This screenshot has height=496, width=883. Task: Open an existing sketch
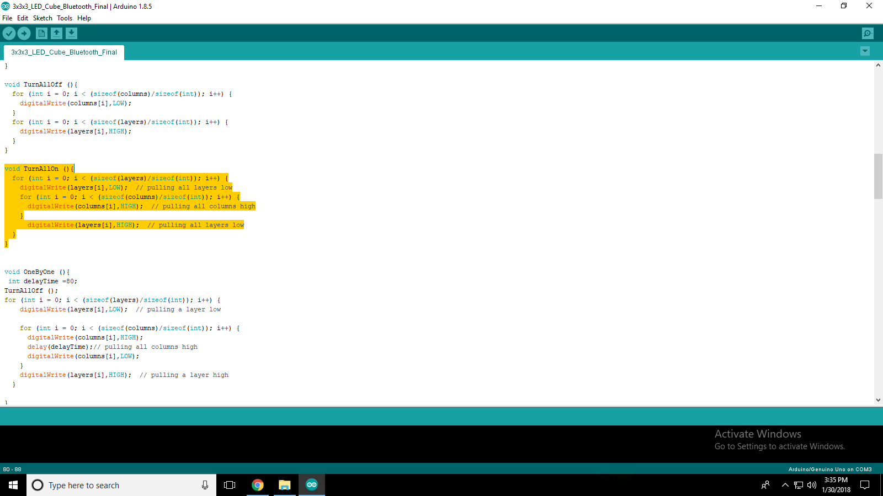coord(56,34)
